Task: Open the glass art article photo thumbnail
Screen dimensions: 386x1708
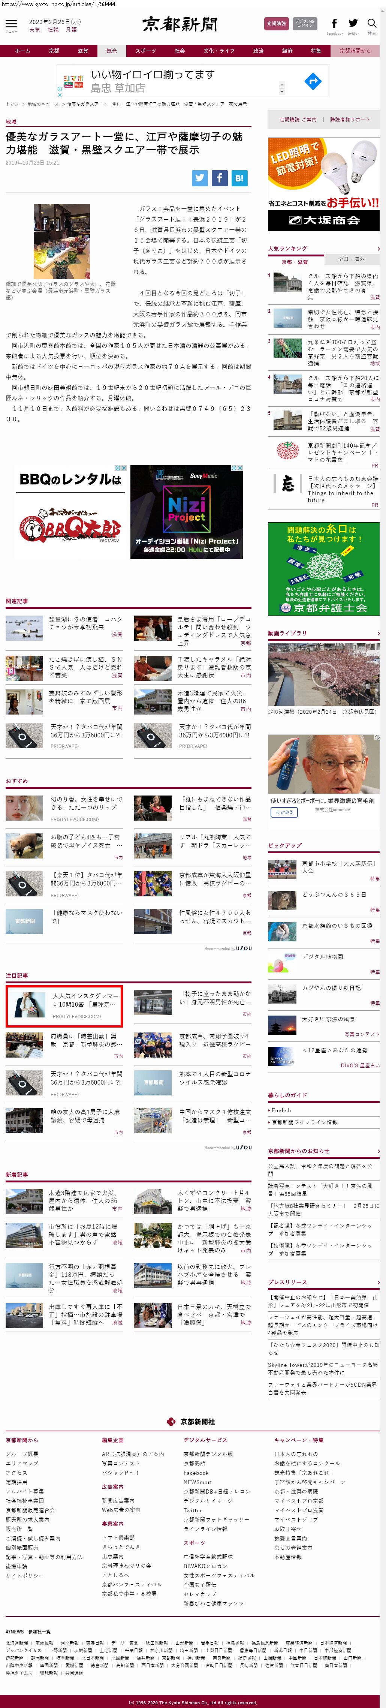Action: pyautogui.click(x=62, y=241)
